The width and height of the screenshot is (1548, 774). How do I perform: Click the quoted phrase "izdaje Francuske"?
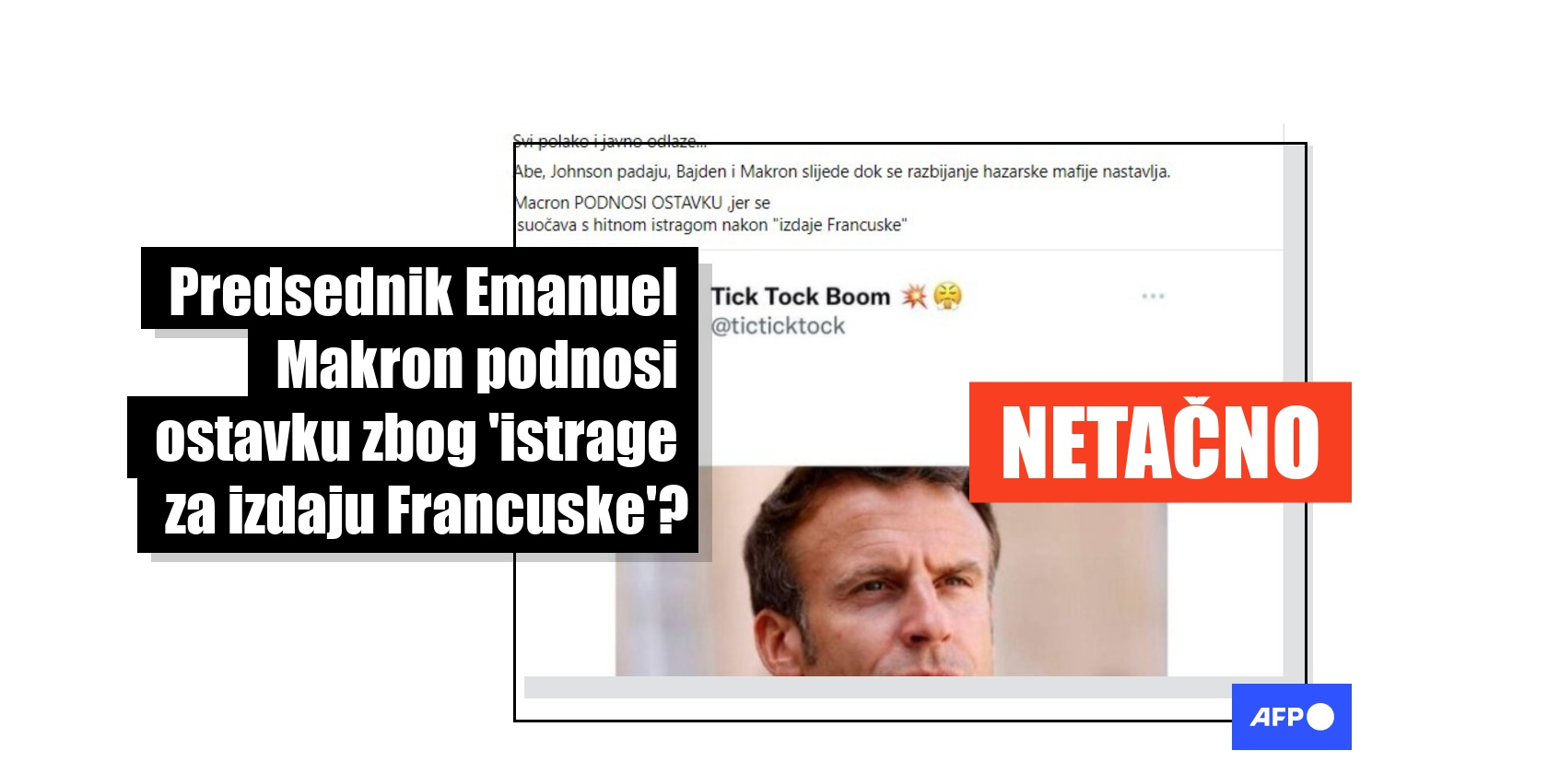pos(840,225)
